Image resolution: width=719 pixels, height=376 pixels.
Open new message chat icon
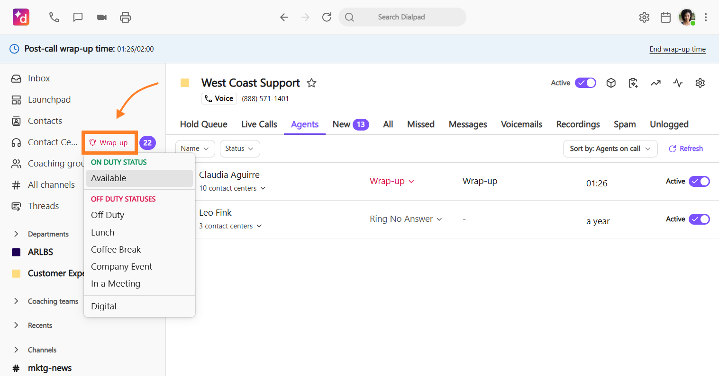[x=78, y=17]
